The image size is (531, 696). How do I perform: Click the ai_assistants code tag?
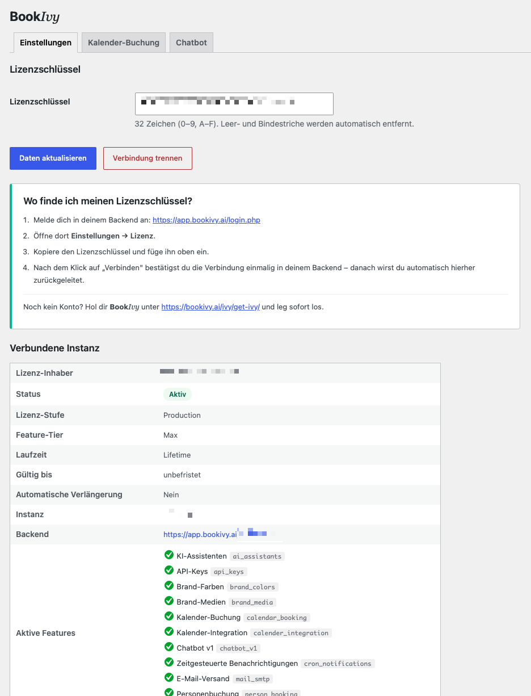(x=257, y=556)
